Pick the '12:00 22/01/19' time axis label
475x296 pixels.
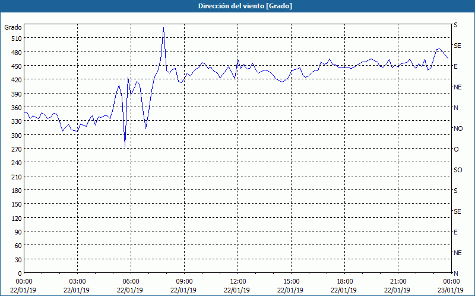pyautogui.click(x=238, y=286)
